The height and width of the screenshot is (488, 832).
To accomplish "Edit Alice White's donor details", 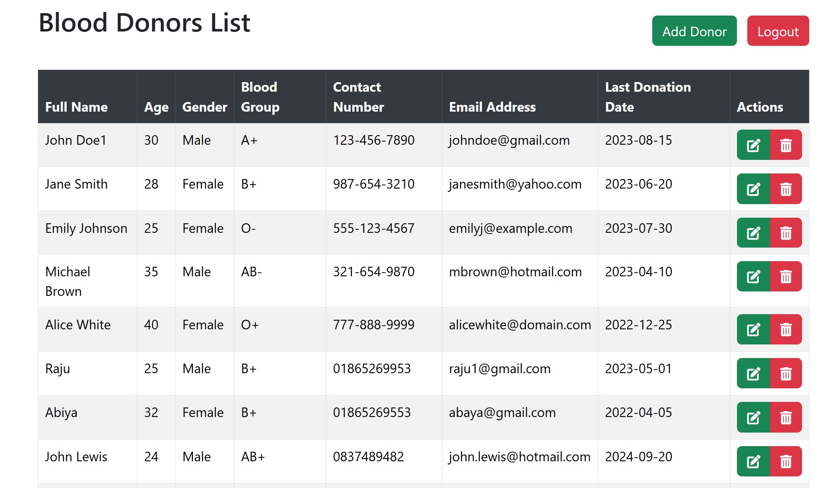I will [753, 329].
